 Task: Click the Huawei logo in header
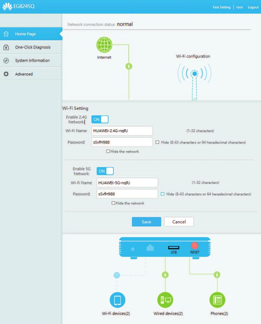point(7,6)
